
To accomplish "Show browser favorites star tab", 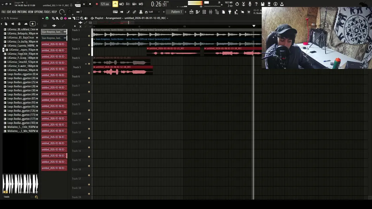I will [33, 24].
